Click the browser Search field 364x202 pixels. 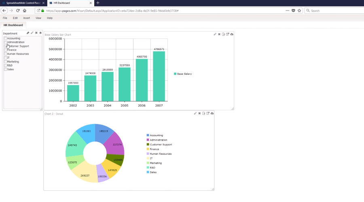334,11
